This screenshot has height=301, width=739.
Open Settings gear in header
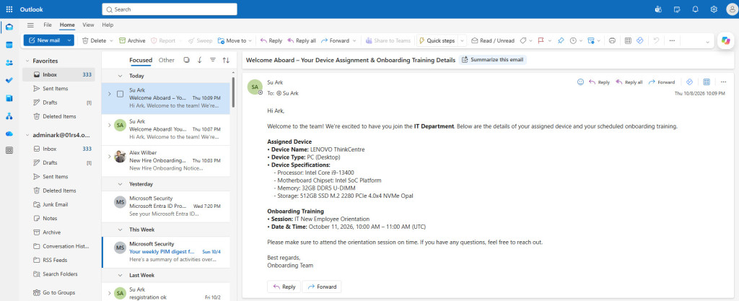714,9
